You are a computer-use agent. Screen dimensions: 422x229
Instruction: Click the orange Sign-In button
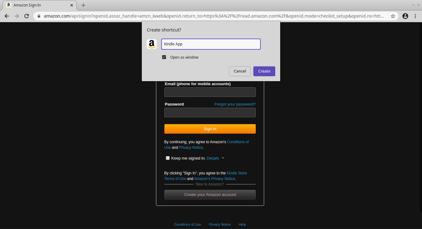click(210, 129)
